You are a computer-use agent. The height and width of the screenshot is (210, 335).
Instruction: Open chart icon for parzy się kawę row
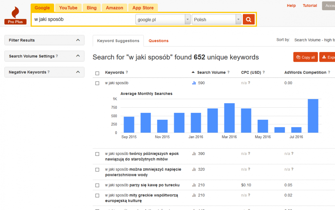(194, 185)
